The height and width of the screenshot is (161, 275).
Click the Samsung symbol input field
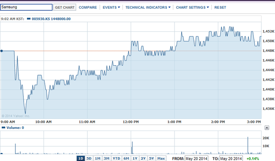coord(26,7)
